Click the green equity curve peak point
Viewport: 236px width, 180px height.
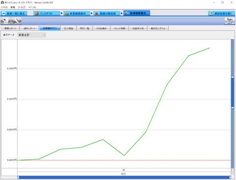(x=209, y=48)
